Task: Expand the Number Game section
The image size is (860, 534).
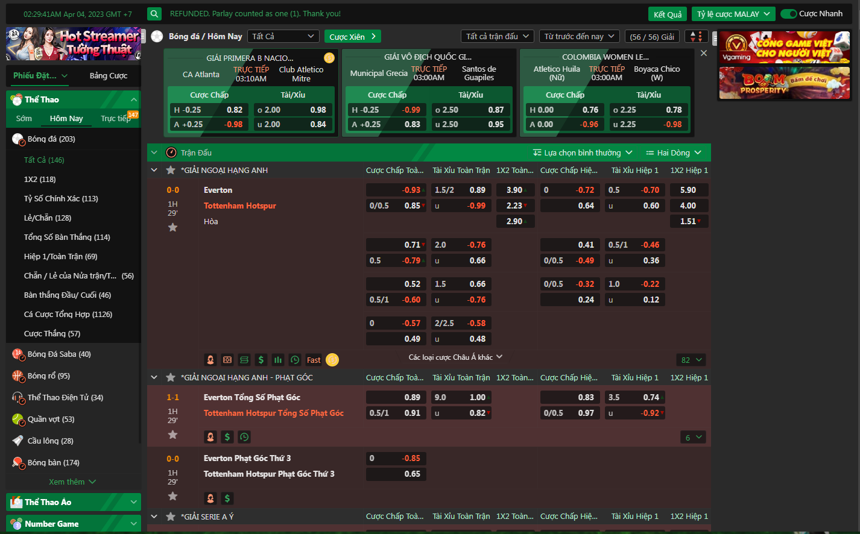Action: click(x=74, y=524)
